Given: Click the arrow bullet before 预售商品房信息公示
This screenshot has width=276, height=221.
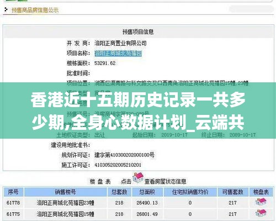Looking at the screenshot, I should pyautogui.click(x=6, y=9).
